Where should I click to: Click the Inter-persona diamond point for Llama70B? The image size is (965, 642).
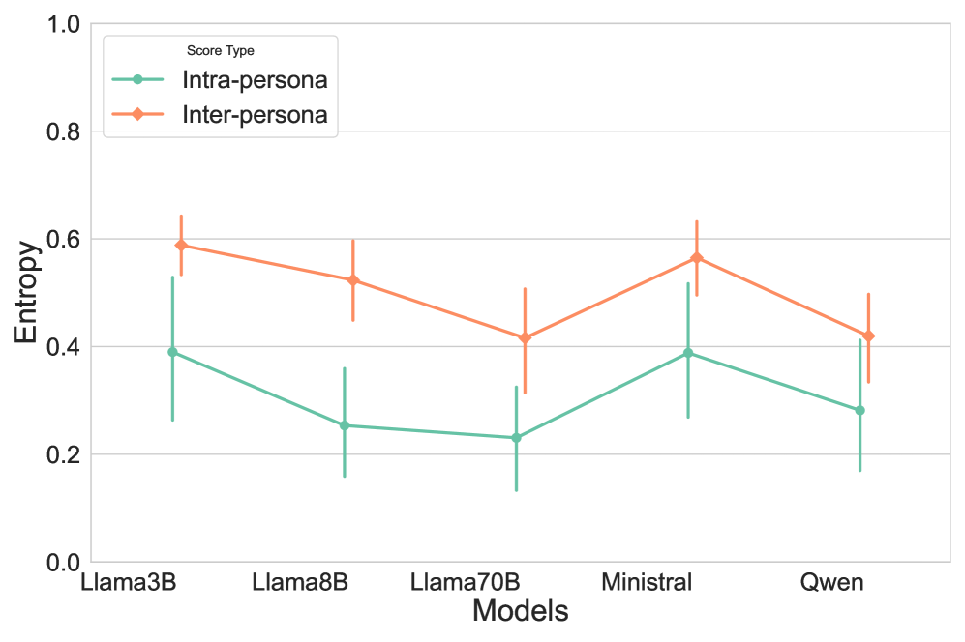pyautogui.click(x=525, y=338)
